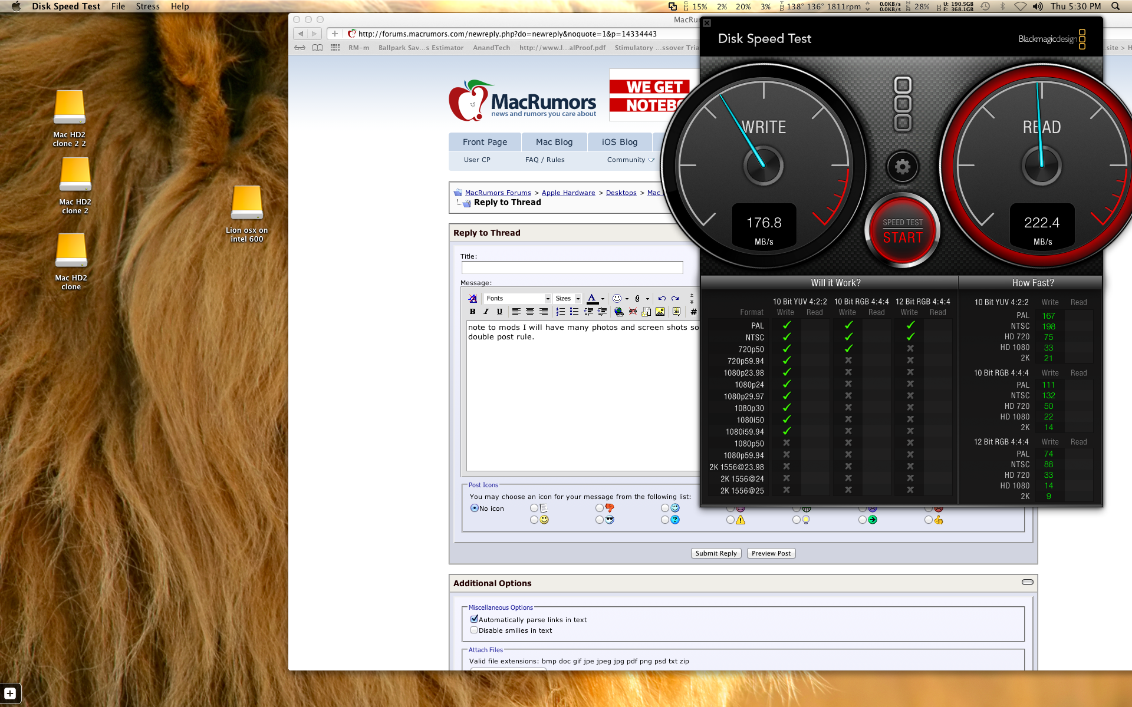Open the Help menu
1132x707 pixels.
[180, 6]
